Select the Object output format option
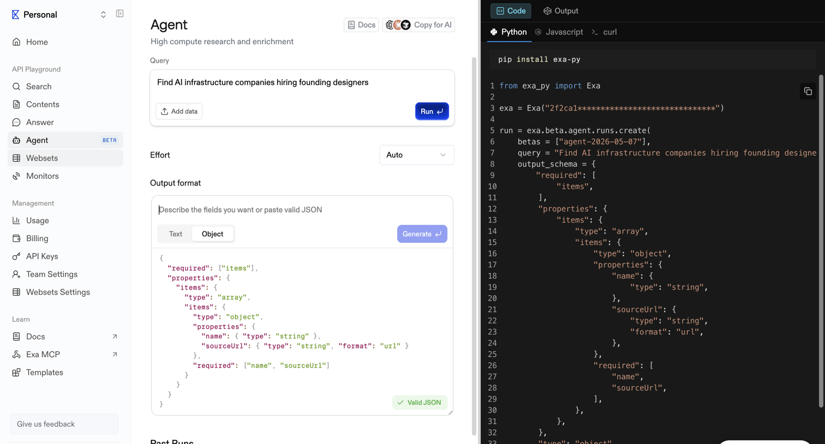The height and width of the screenshot is (444, 825). (x=212, y=234)
